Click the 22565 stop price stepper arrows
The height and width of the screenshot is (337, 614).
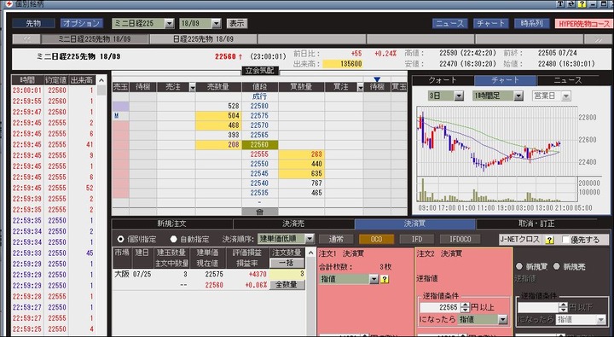465,307
